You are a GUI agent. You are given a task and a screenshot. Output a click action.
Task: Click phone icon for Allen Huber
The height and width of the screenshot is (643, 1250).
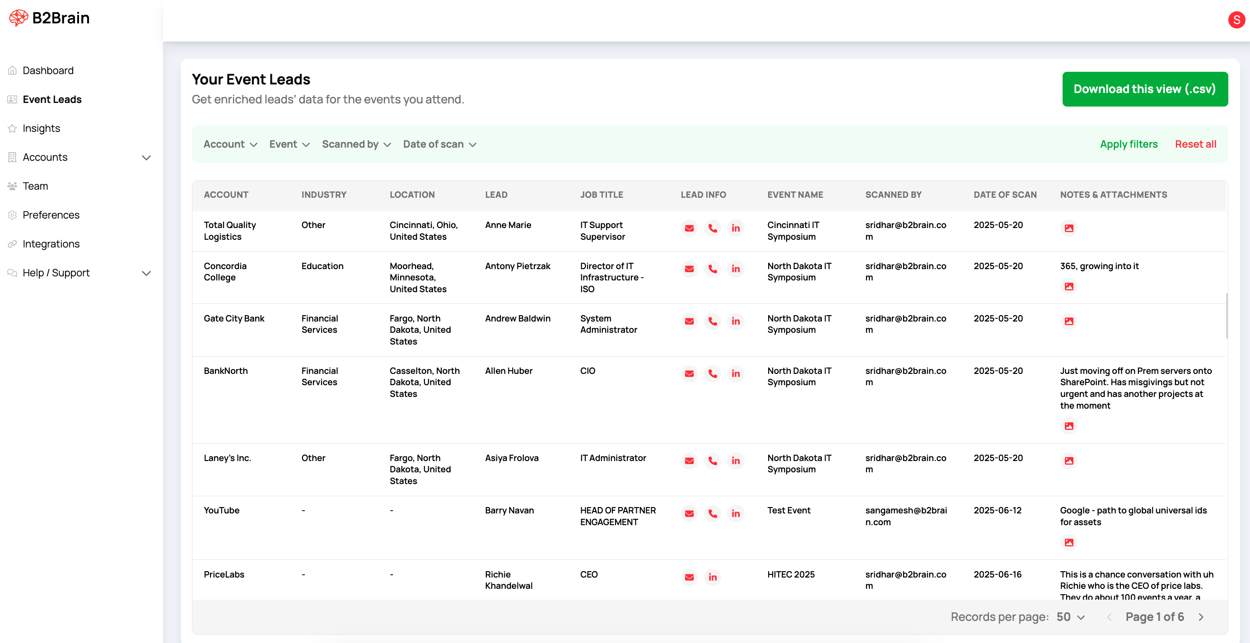click(x=712, y=374)
